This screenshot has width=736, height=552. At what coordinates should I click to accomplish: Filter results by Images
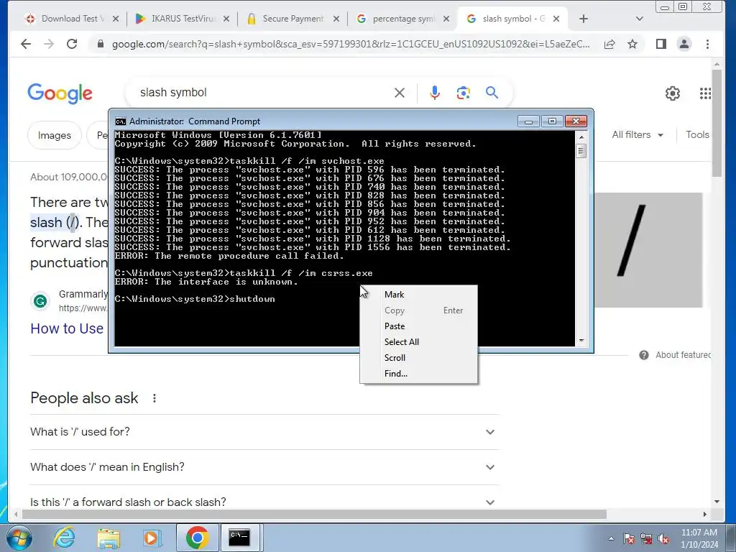pyautogui.click(x=55, y=135)
